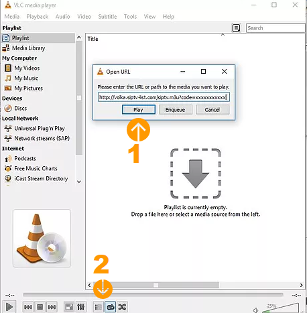Viewport: 307px width, 313px height.
Task: Click the My Videos film icon
Action: (x=8, y=68)
